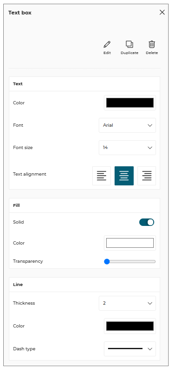Image resolution: width=170 pixels, height=368 pixels.
Task: Click the Text alignment label
Action: (x=30, y=174)
